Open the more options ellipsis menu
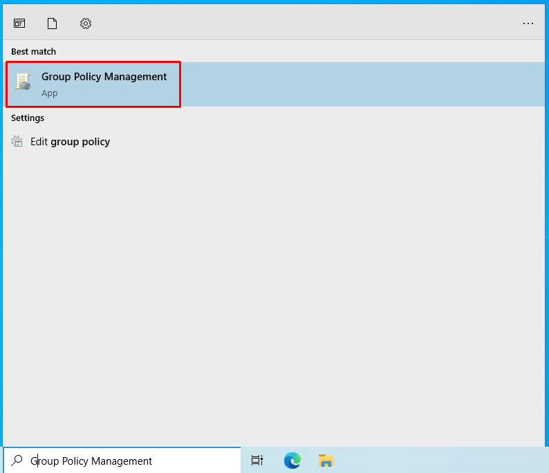 coord(528,24)
